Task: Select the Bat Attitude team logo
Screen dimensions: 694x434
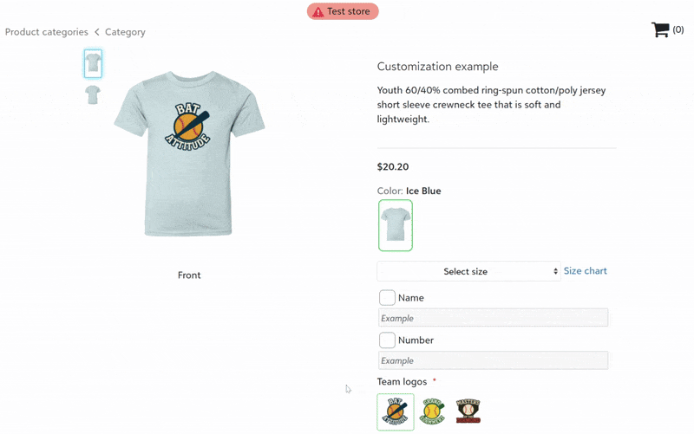Action: coord(396,411)
